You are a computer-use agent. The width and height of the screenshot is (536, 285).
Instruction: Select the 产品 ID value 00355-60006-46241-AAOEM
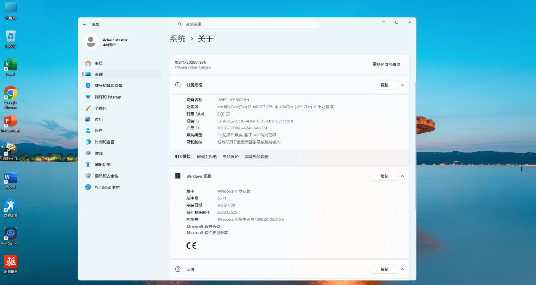[x=242, y=128]
